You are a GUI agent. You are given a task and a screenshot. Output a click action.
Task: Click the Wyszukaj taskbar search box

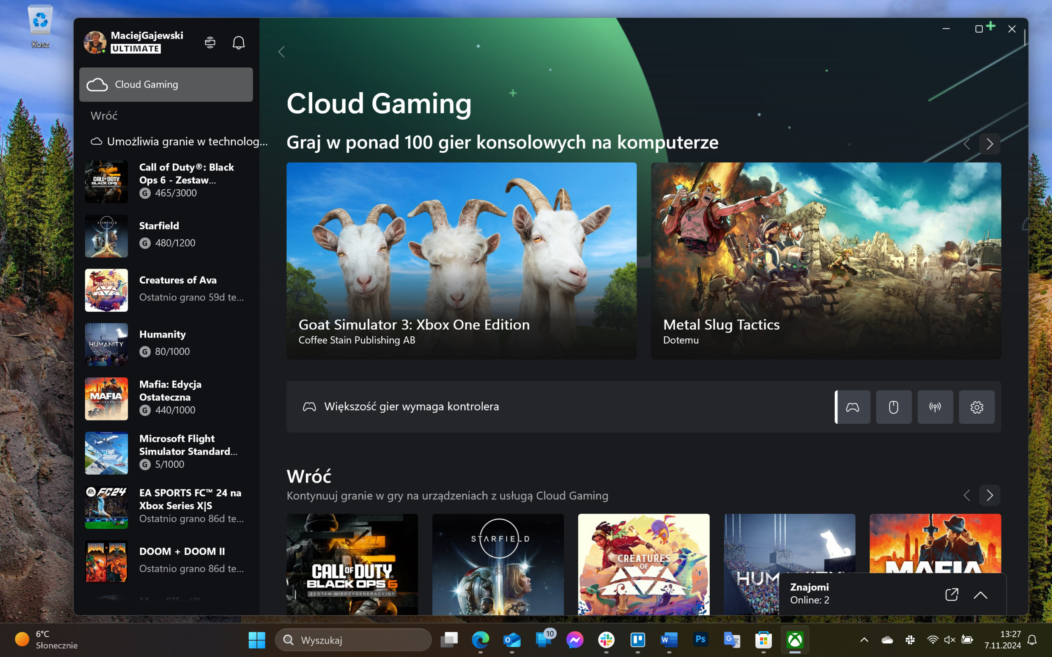point(353,640)
